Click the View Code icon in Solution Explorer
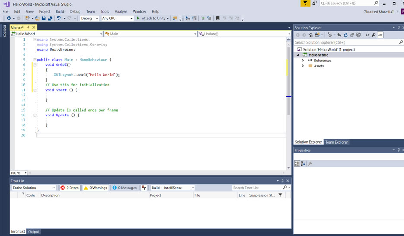This screenshot has width=404, height=236. coord(367,35)
